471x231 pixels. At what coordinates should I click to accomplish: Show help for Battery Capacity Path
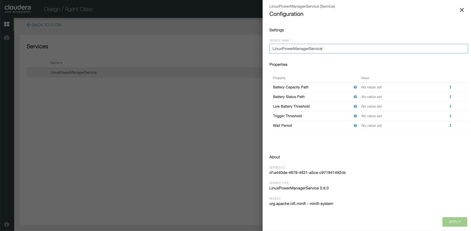[355, 87]
